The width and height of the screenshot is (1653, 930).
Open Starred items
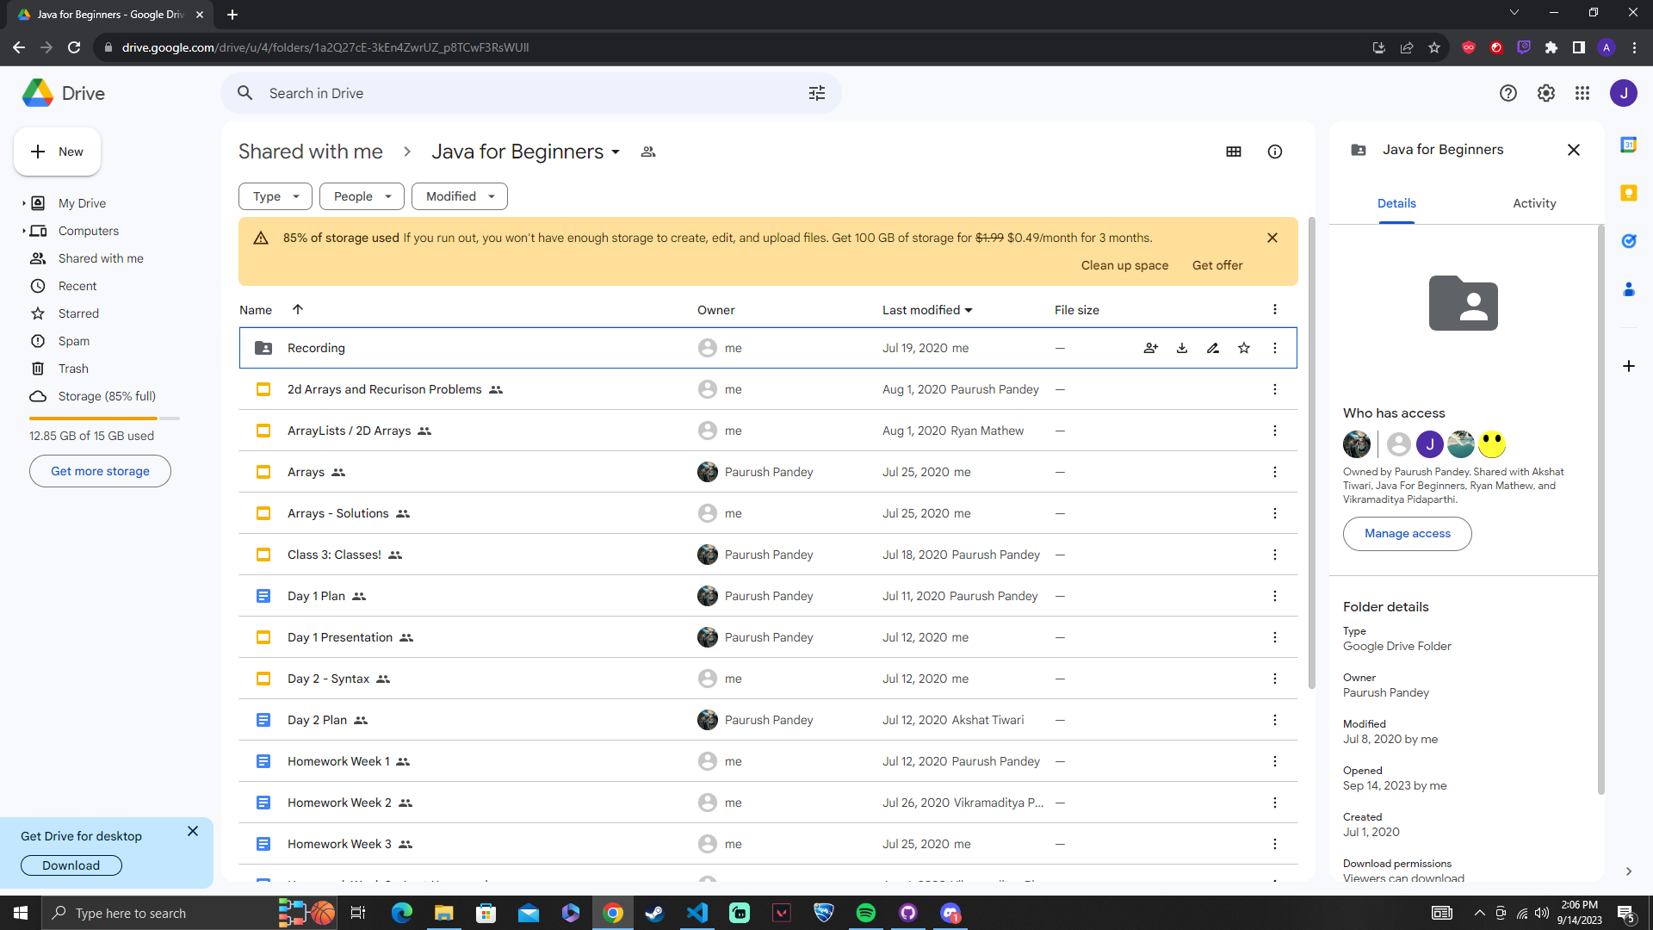click(x=78, y=313)
